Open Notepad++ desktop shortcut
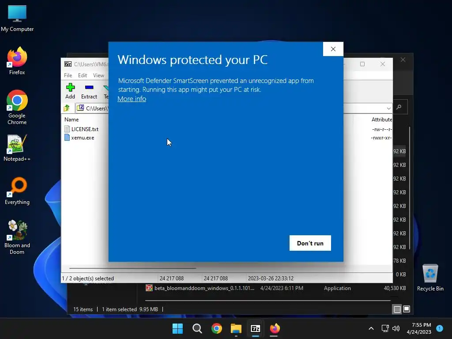 tap(17, 148)
